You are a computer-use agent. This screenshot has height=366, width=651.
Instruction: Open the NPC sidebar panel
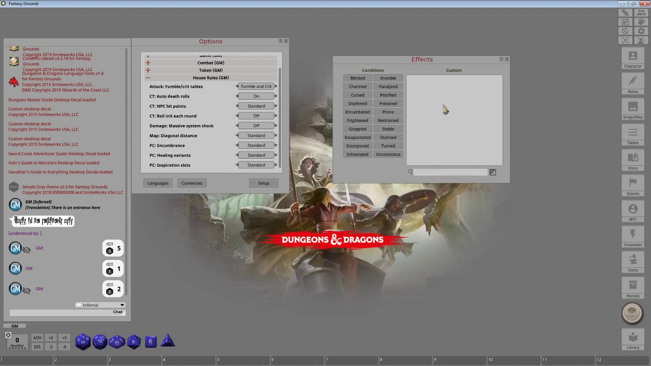[x=633, y=211]
